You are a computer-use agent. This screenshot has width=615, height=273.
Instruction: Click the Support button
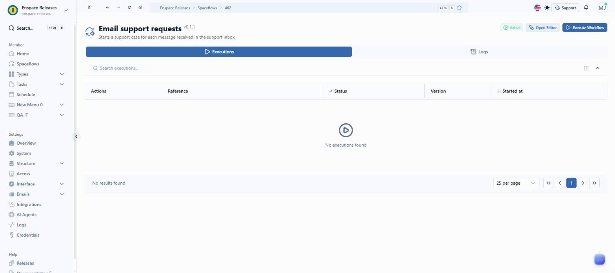(x=565, y=7)
